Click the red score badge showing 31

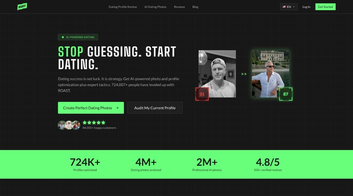202,94
